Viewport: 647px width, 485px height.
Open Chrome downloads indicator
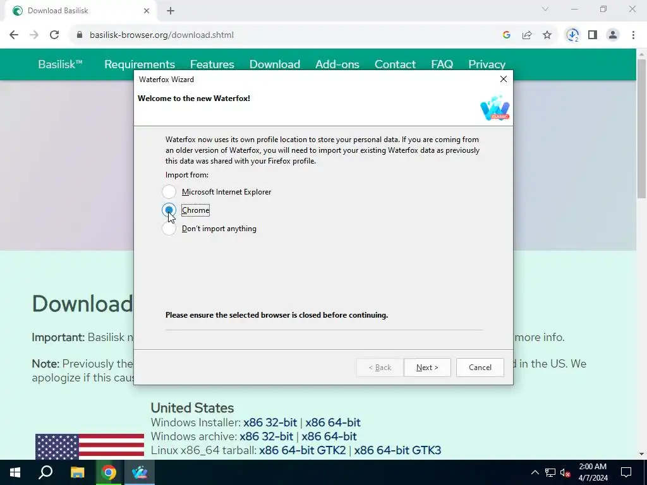(x=572, y=35)
